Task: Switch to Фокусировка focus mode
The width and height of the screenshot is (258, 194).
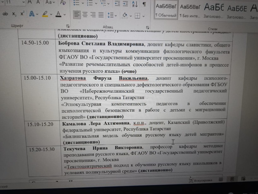Action: pos(201,180)
